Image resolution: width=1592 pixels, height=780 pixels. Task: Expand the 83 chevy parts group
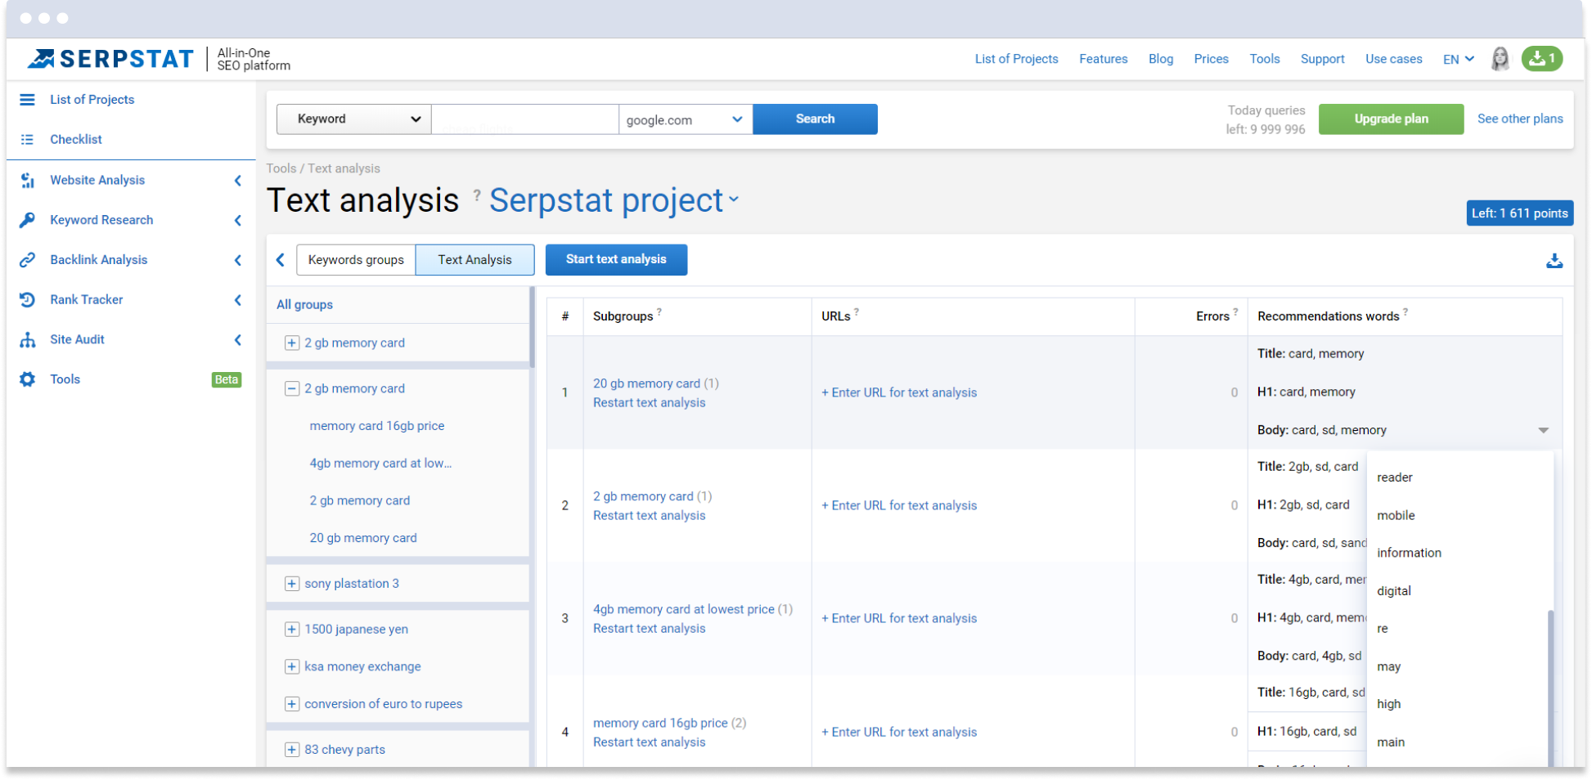291,750
